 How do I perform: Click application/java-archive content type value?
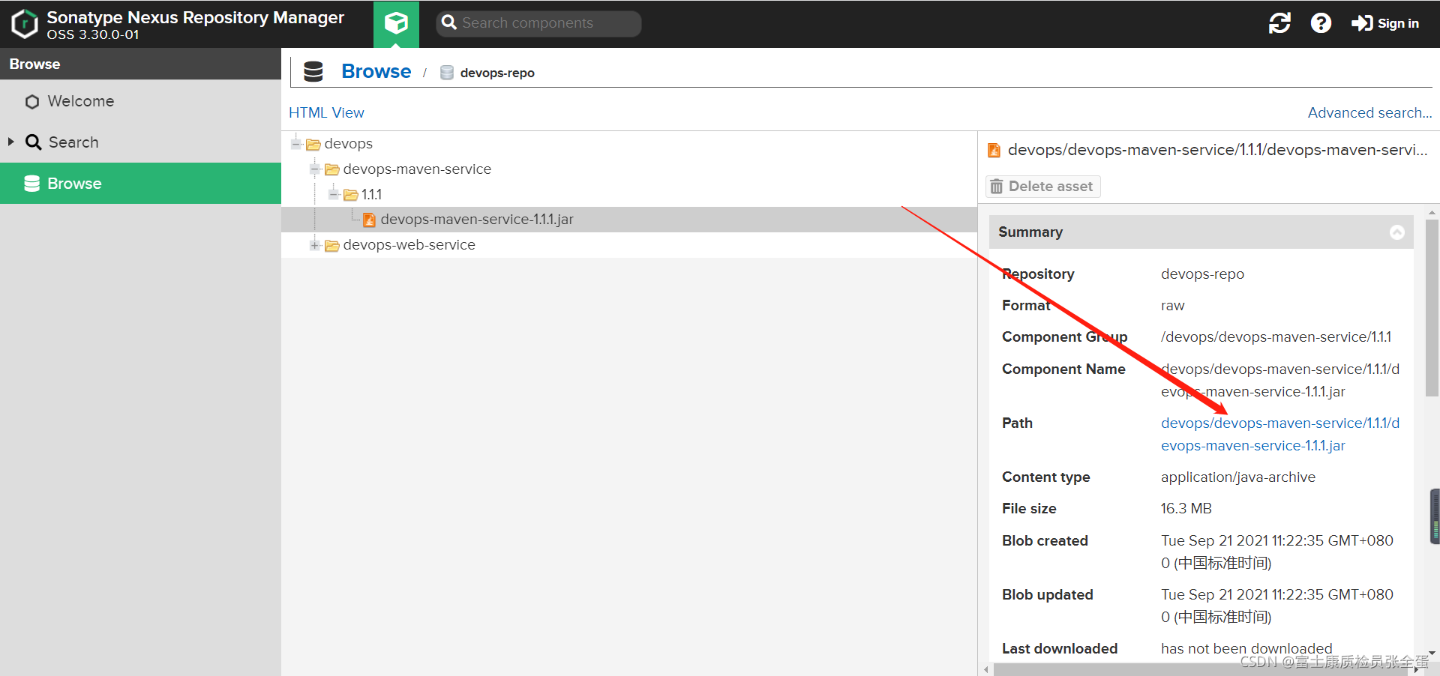coord(1238,477)
